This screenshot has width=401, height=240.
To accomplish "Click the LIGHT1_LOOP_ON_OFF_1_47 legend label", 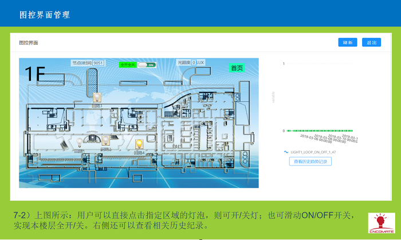I will [313, 152].
